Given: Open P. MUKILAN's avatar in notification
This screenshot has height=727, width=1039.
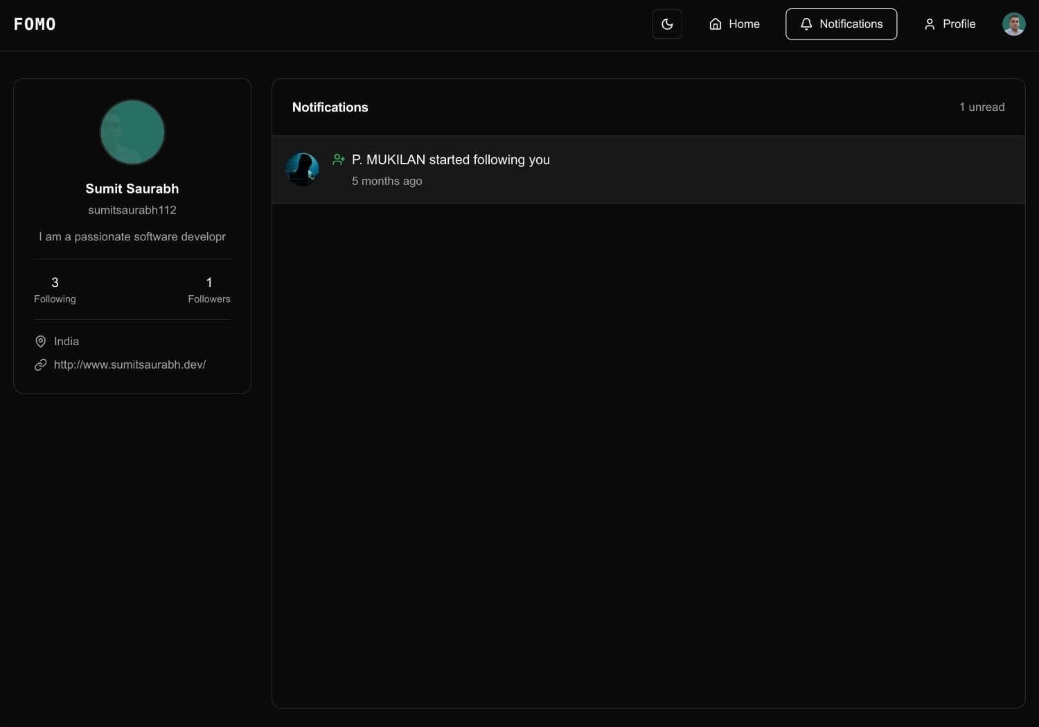Looking at the screenshot, I should click(x=303, y=169).
